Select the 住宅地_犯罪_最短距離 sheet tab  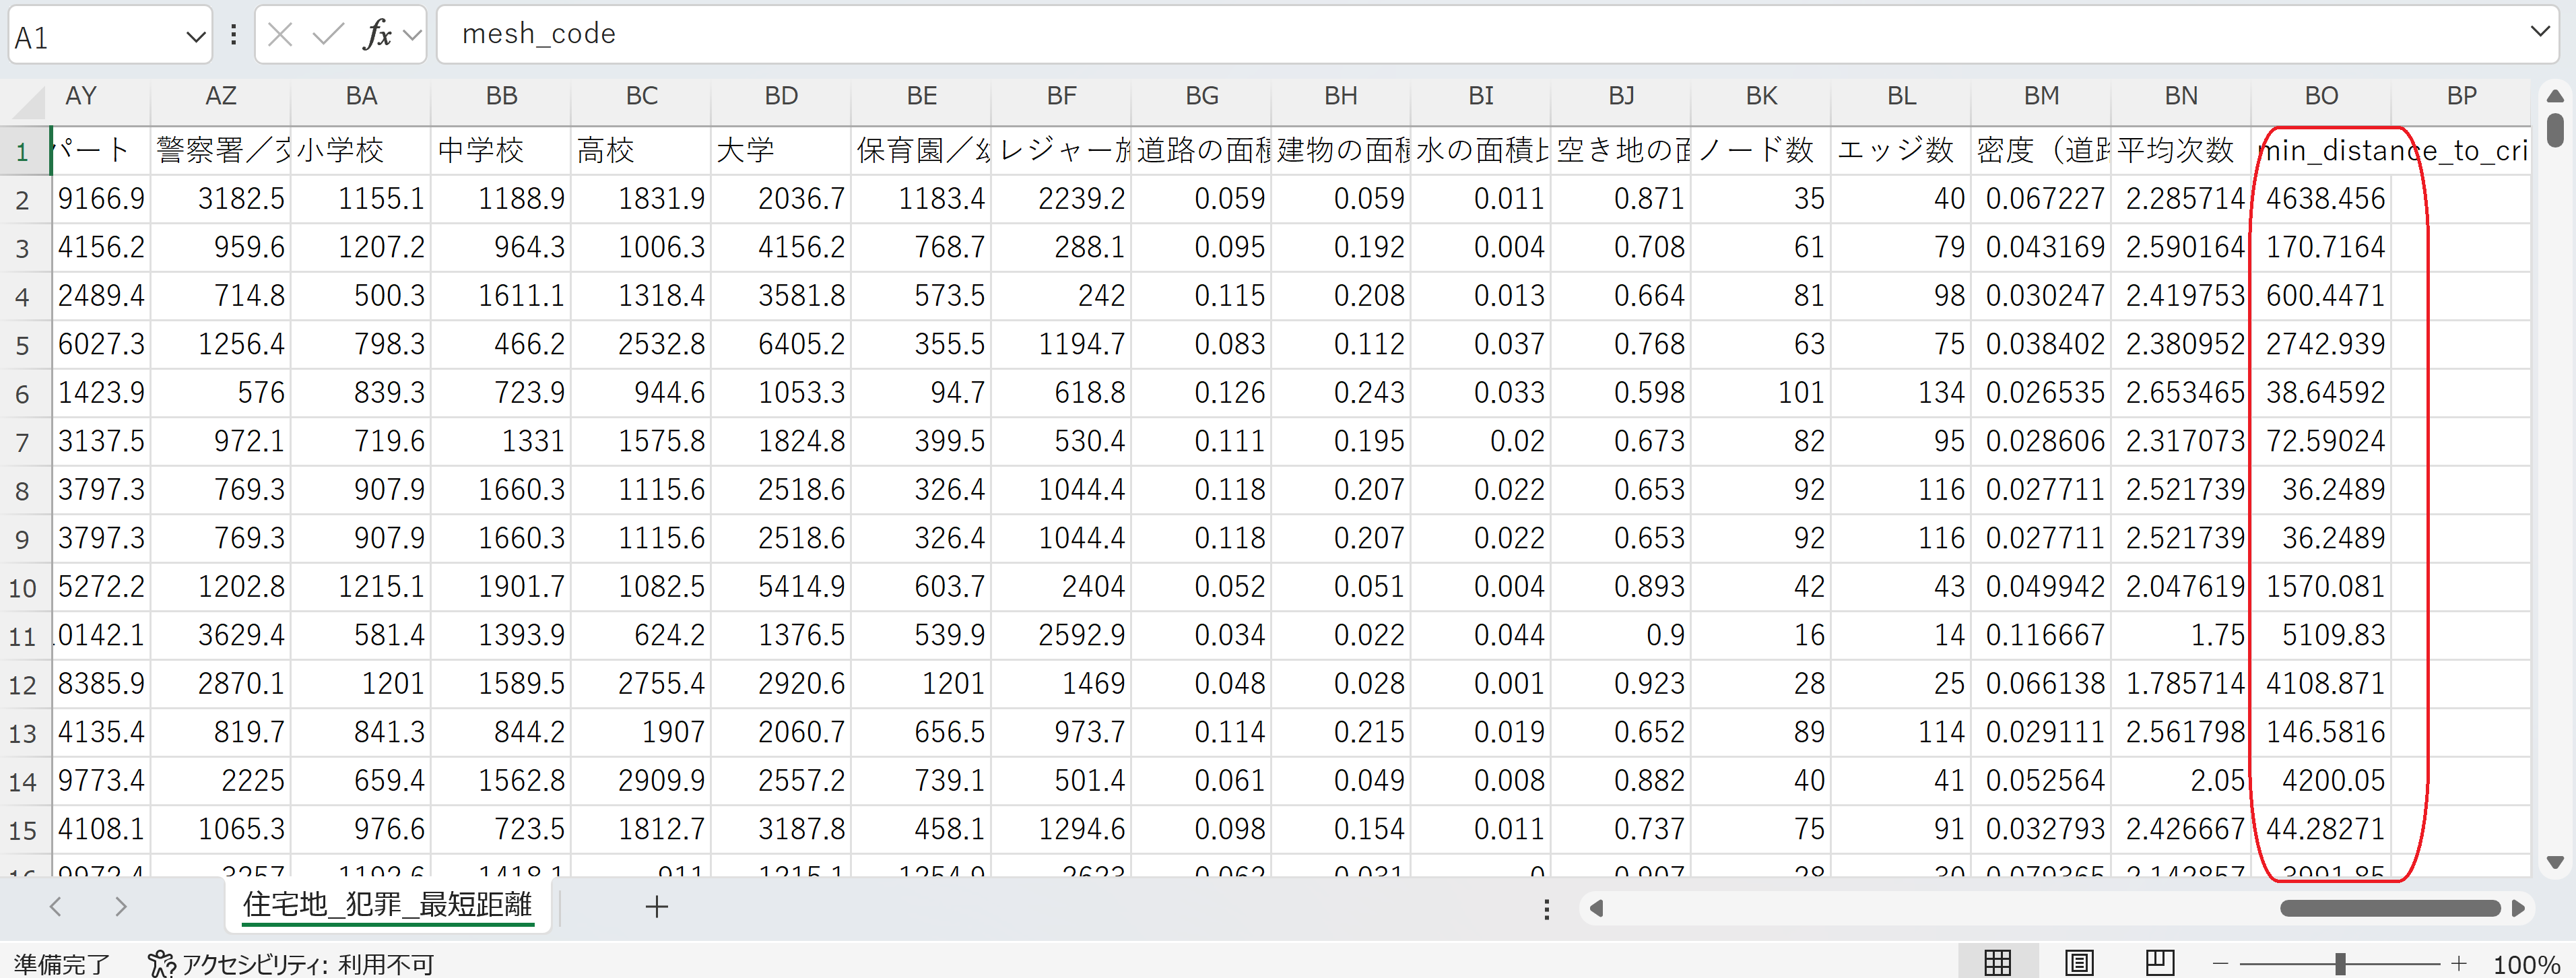(387, 905)
